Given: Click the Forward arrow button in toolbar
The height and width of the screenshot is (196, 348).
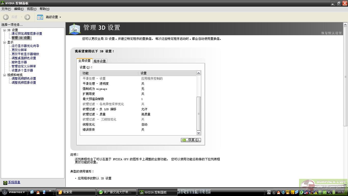Looking at the screenshot, I should 27,17.
